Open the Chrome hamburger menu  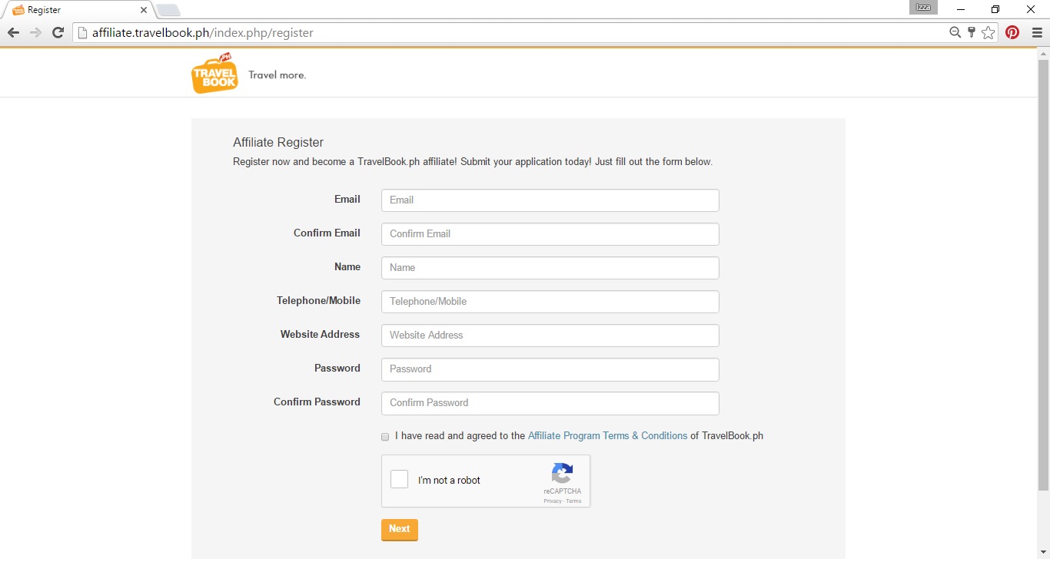(x=1037, y=33)
